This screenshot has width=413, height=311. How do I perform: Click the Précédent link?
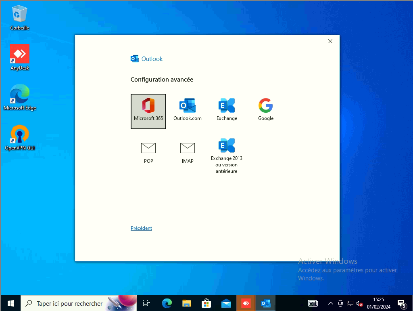(141, 228)
